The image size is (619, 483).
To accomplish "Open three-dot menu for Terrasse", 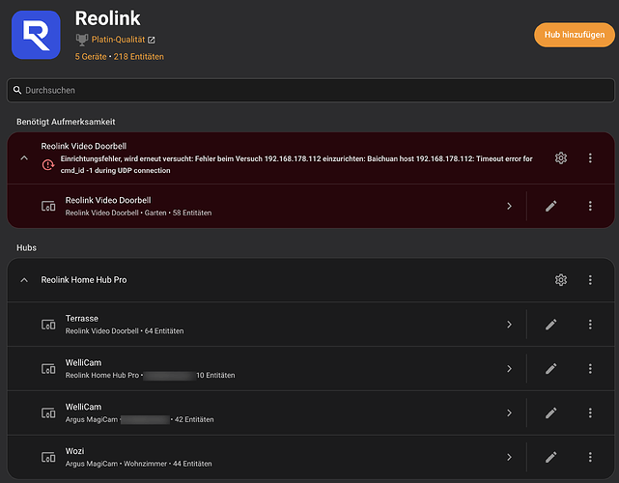I will (590, 325).
